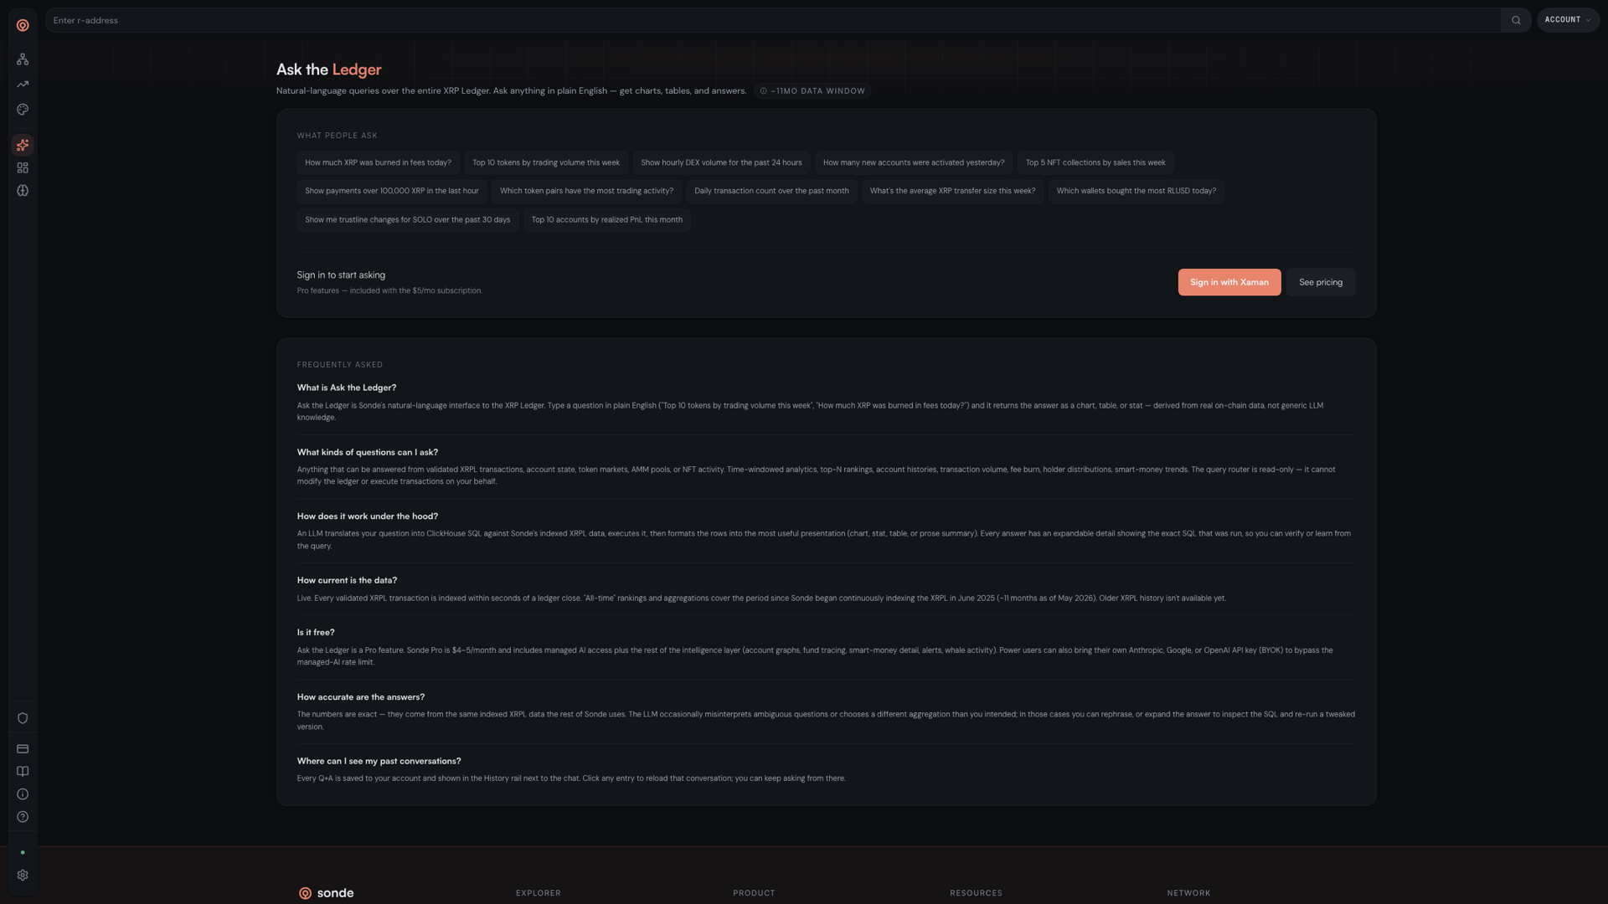Click Sign in with Xaman button
The image size is (1608, 904).
(1229, 282)
